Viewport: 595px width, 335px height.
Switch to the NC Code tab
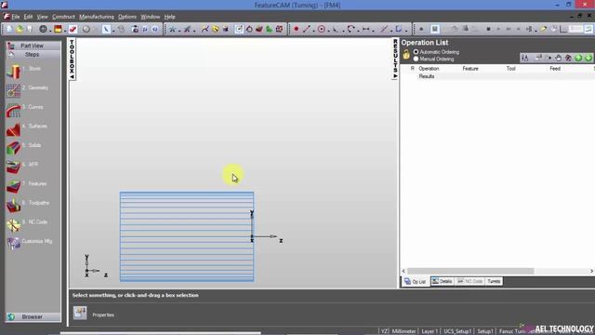469,281
